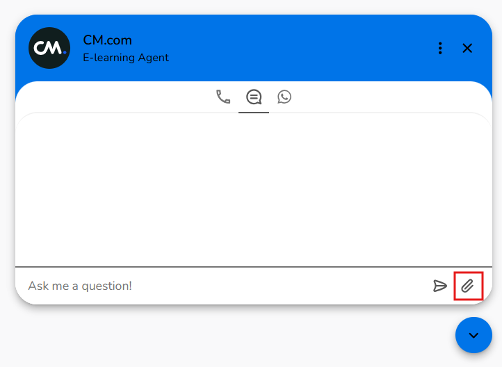This screenshot has height=367, width=502.
Task: Focus the question text box placeholder
Action: 80,286
